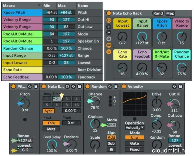This screenshot has height=156, width=194.
Task: Show macro controls icon in rack sidebar
Action: (x=109, y=21)
